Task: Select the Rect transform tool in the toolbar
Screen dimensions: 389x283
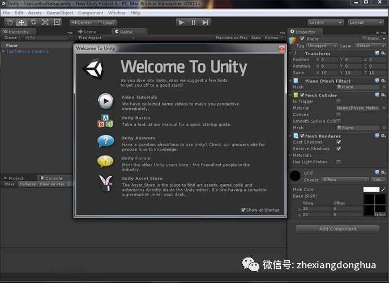Action: click(57, 22)
